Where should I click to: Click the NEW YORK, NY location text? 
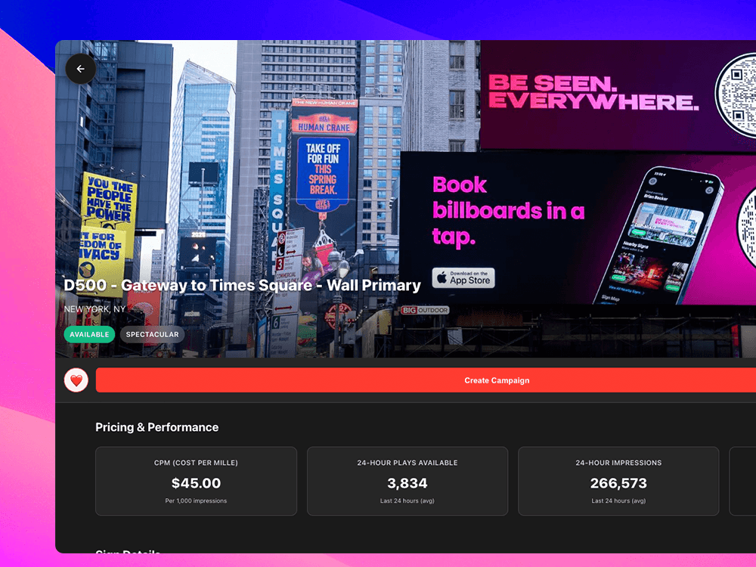94,309
